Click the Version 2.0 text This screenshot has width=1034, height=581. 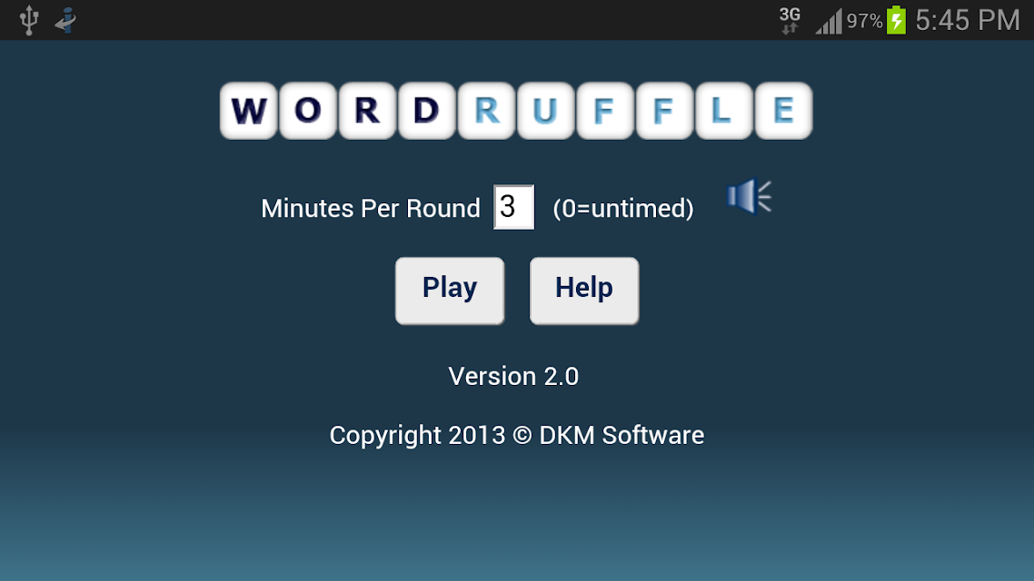tap(513, 376)
